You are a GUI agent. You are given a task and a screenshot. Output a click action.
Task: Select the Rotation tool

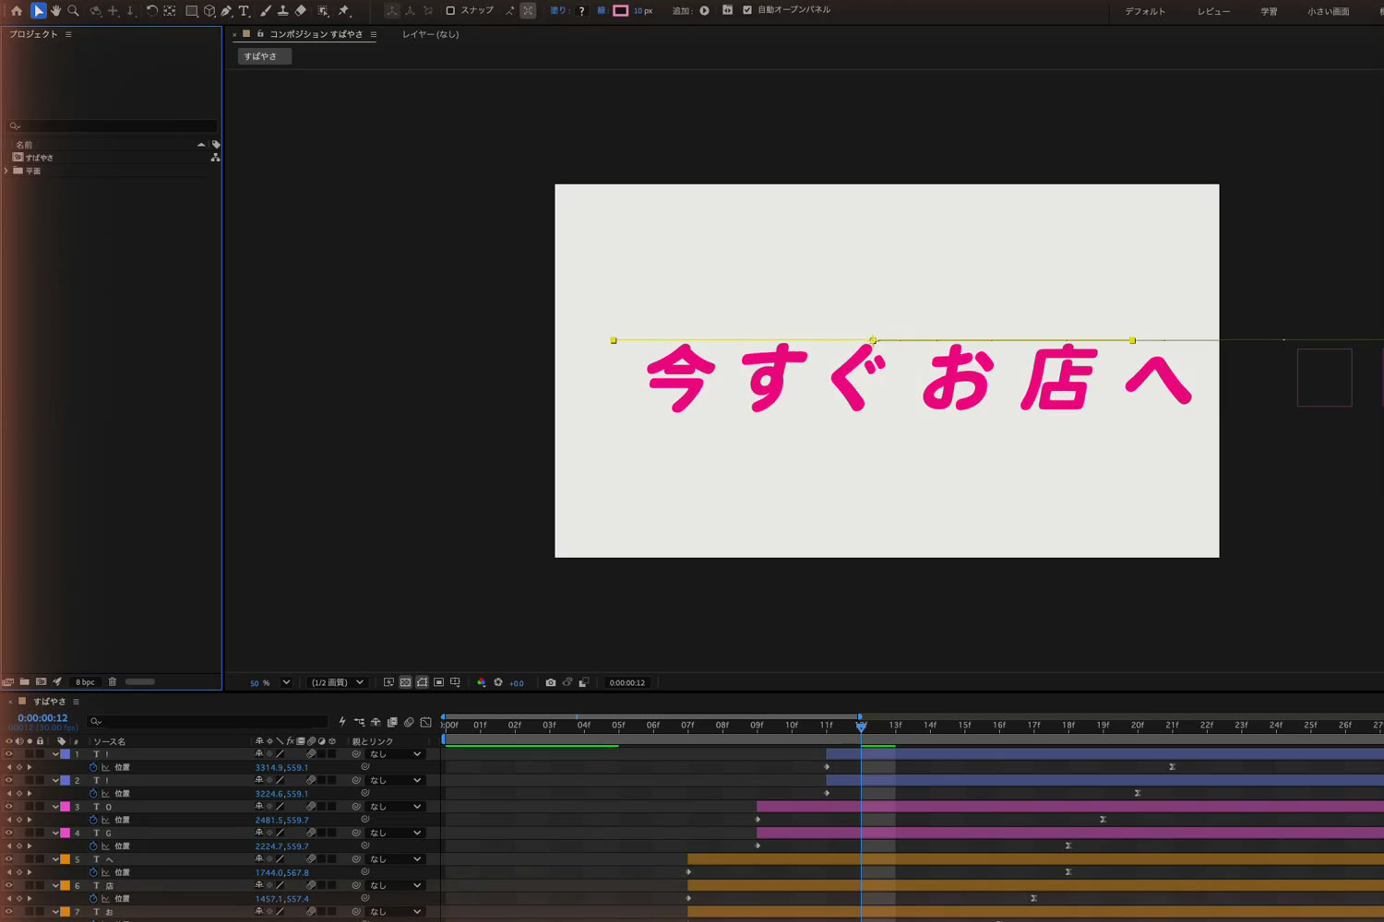pyautogui.click(x=151, y=11)
